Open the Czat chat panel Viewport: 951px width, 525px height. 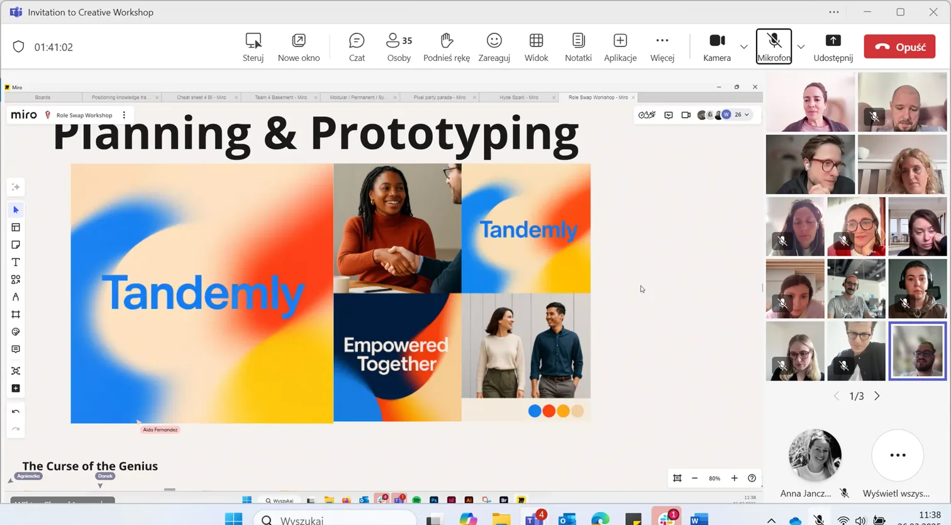[x=357, y=47]
